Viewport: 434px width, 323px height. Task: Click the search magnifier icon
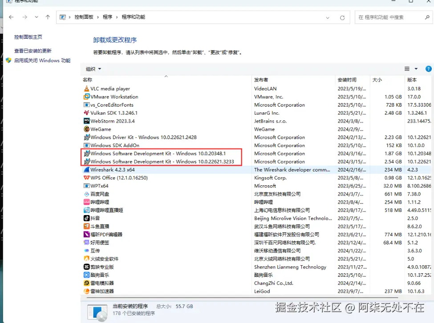[427, 17]
